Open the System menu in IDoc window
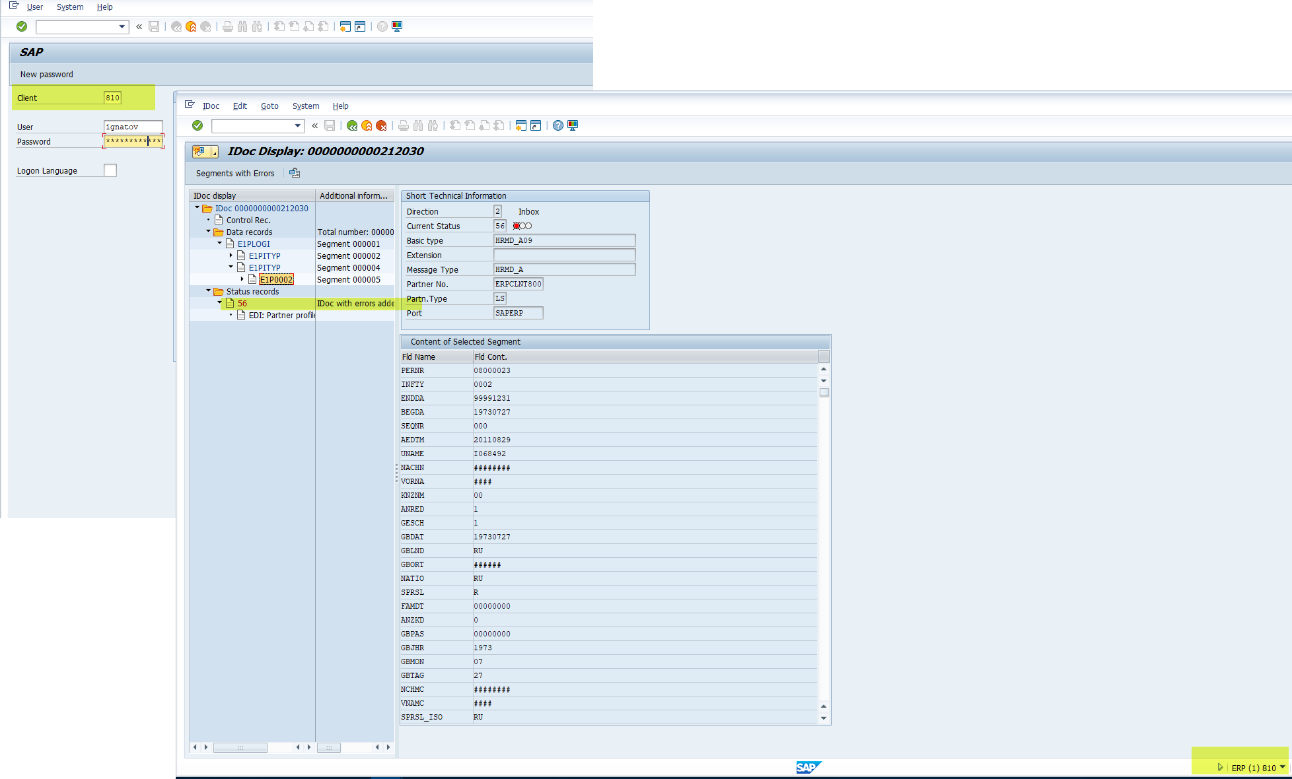The image size is (1292, 779). coord(306,106)
